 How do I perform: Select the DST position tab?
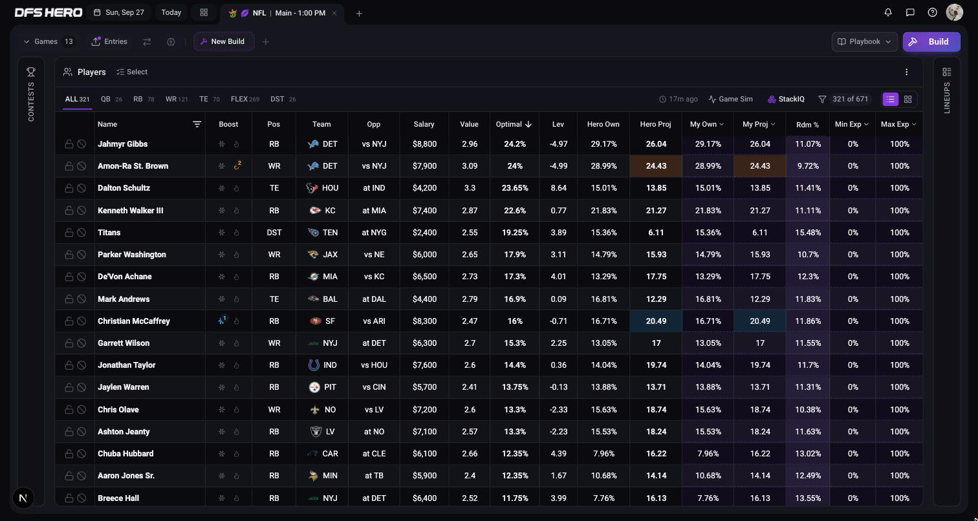pos(283,99)
